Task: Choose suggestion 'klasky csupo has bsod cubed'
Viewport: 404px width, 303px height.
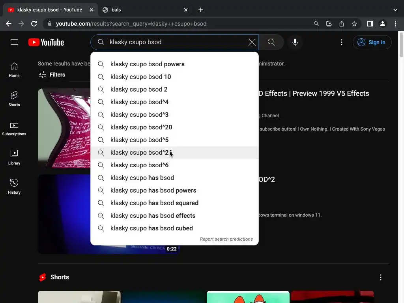Action: point(174,228)
